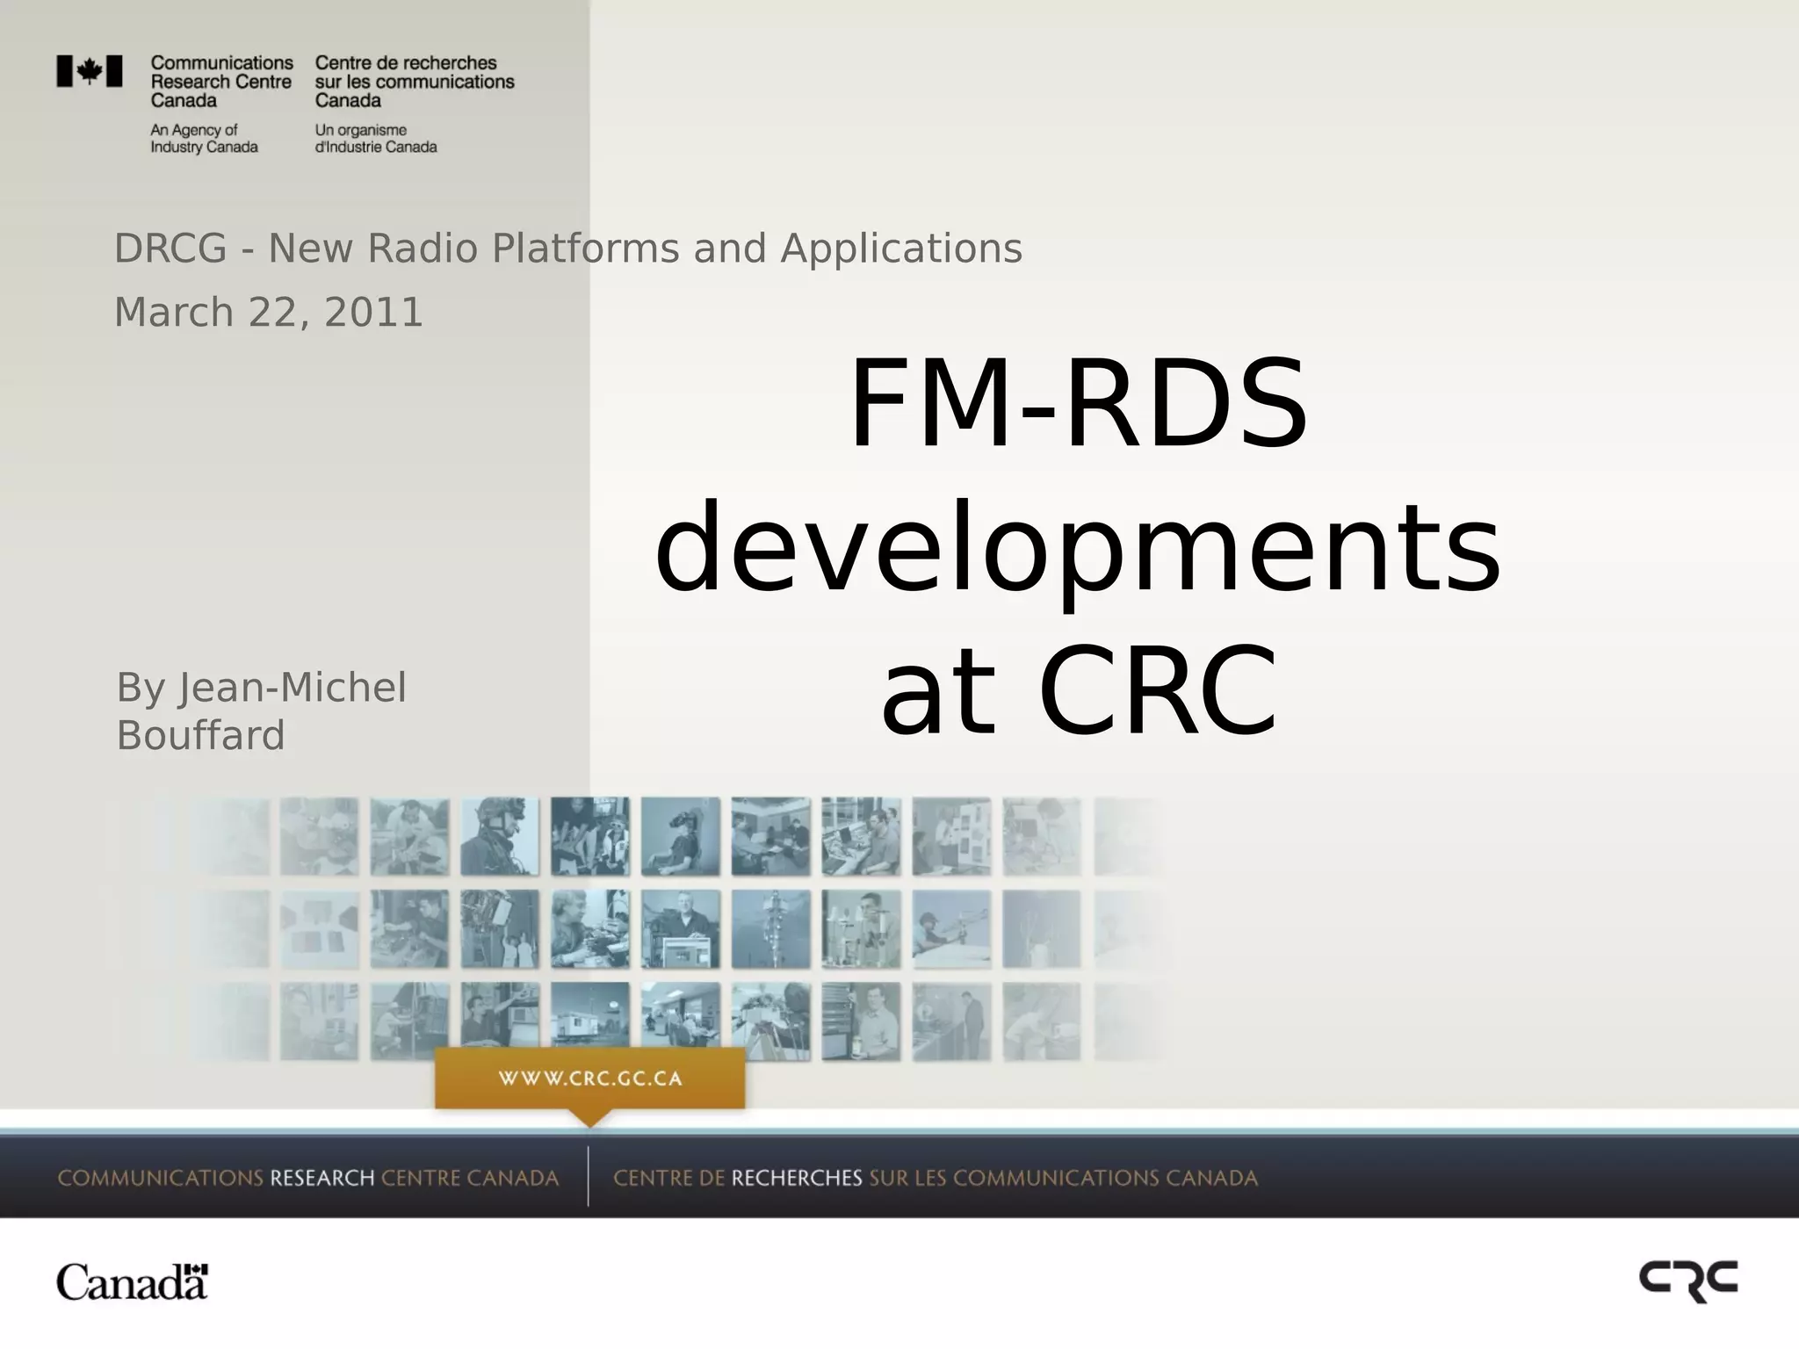The image size is (1799, 1349).
Task: Click footer text Centre de Recherches sur les Communications
Action: point(935,1178)
